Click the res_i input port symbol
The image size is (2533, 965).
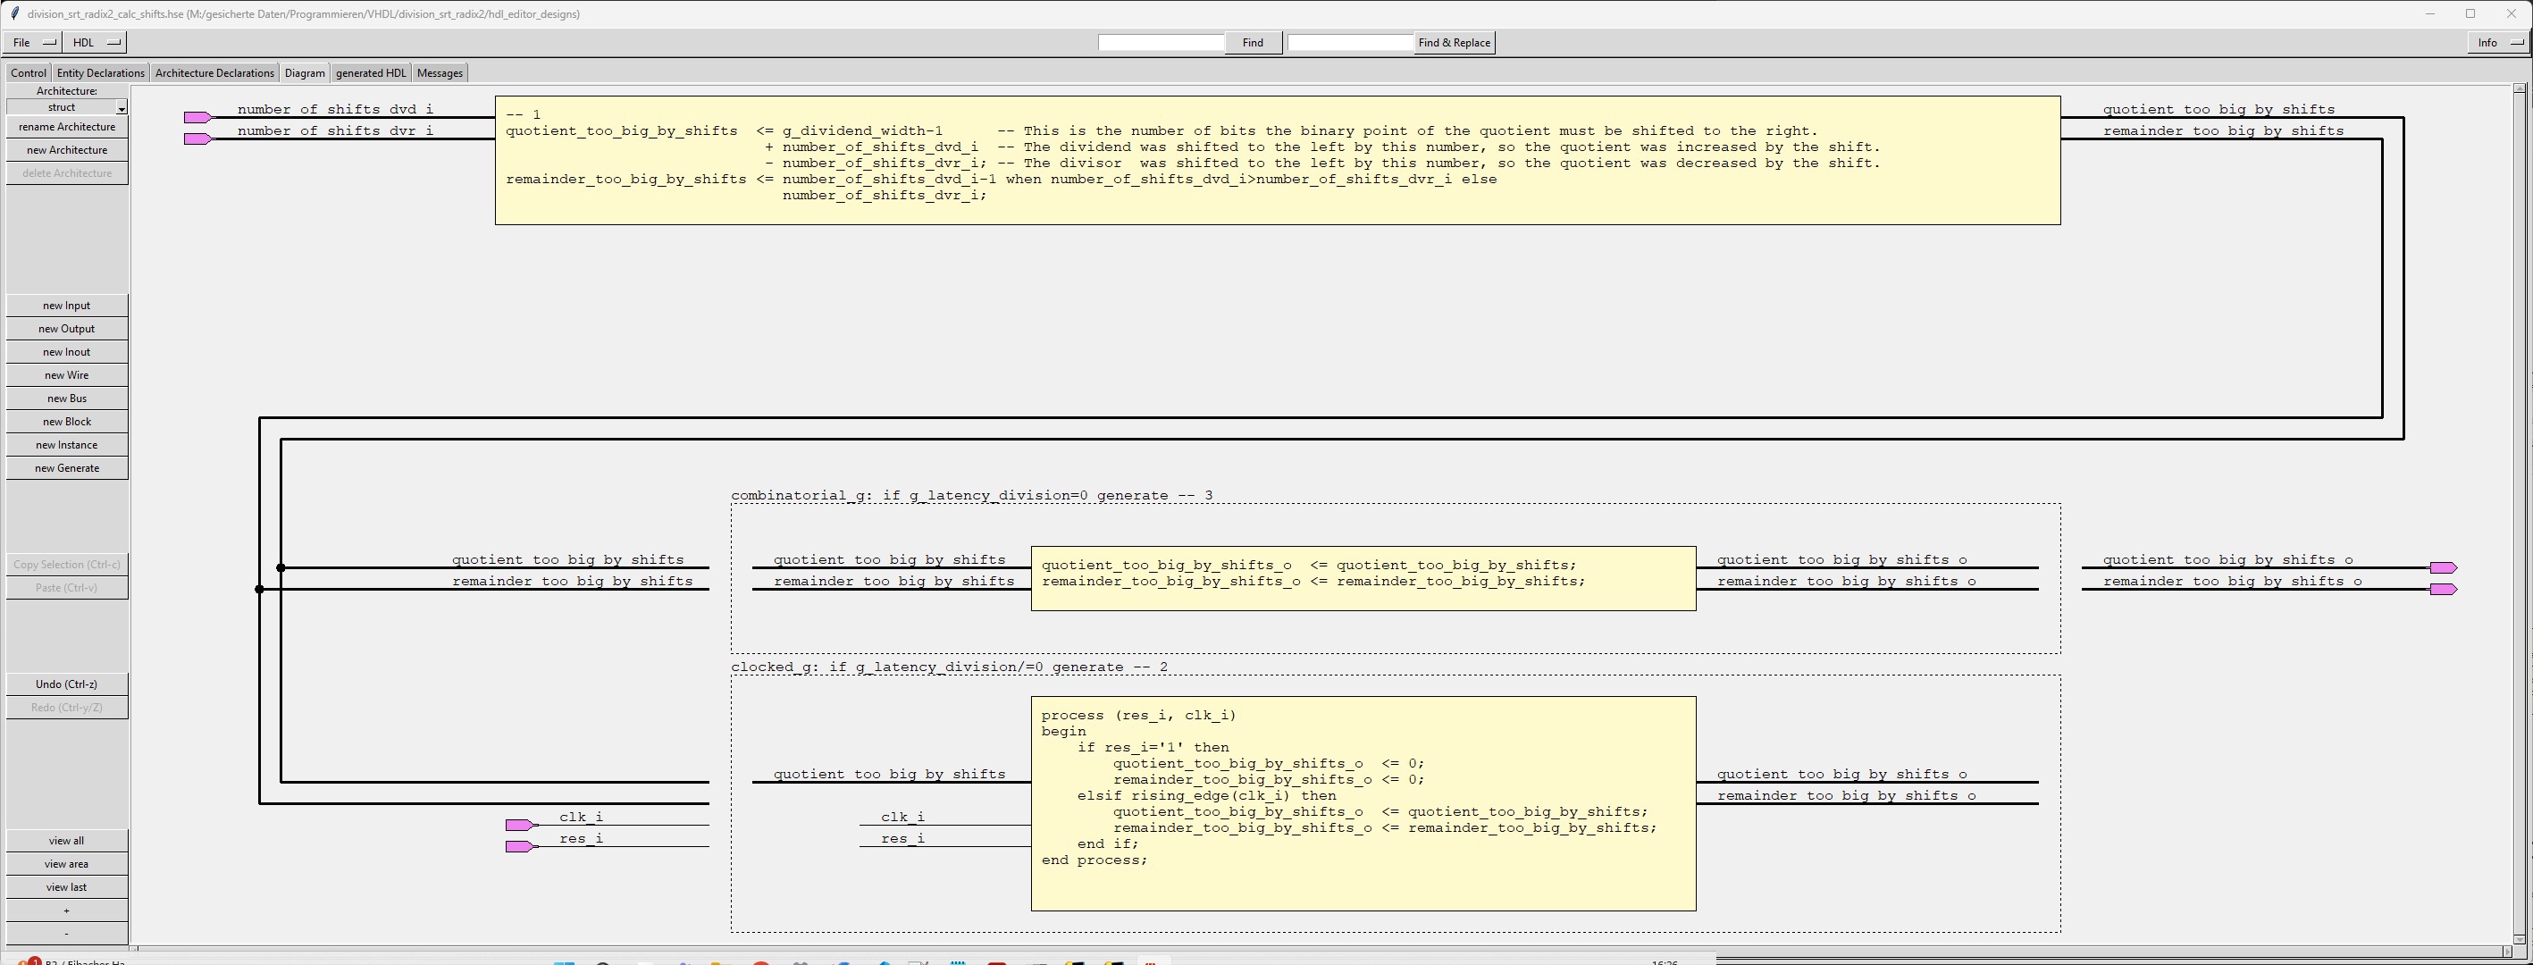click(x=519, y=847)
